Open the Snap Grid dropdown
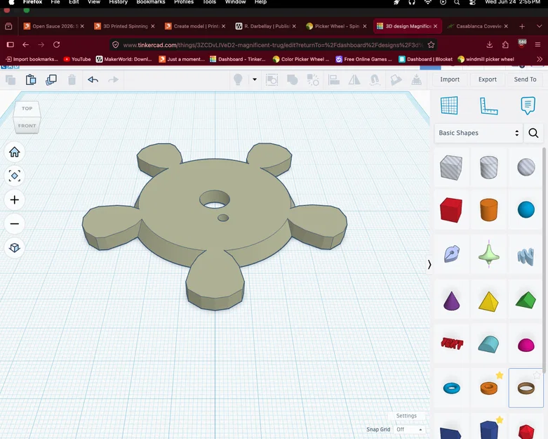The height and width of the screenshot is (439, 548). (409, 429)
